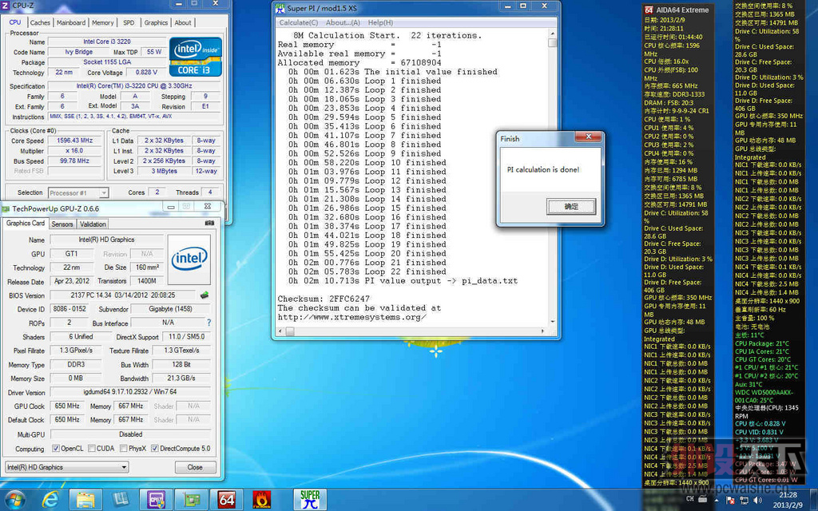Open Action Center flag icon in tray
The width and height of the screenshot is (818, 511).
tap(730, 501)
